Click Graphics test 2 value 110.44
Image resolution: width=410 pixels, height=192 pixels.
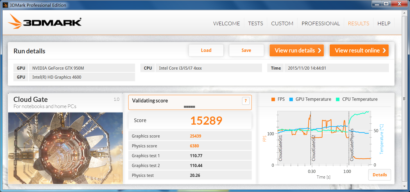[x=196, y=166]
